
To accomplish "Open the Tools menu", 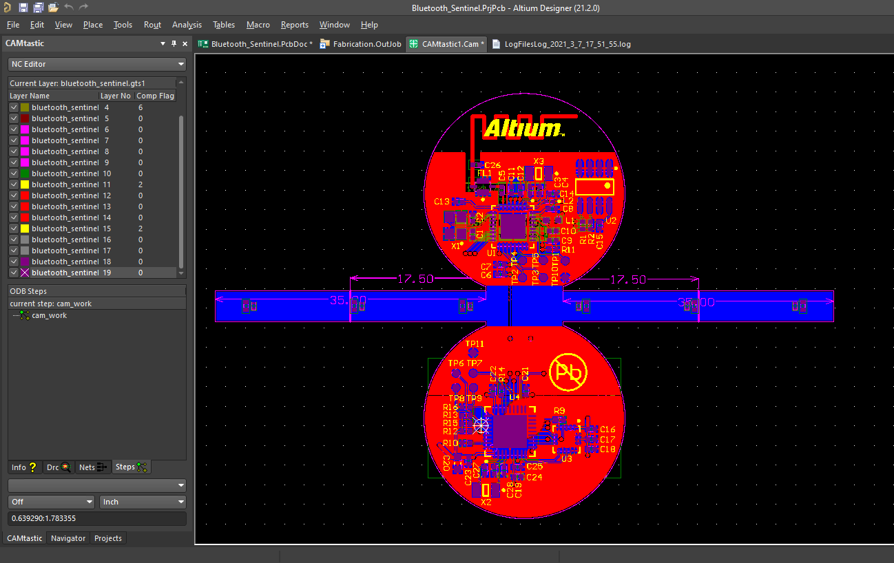I will click(x=123, y=25).
